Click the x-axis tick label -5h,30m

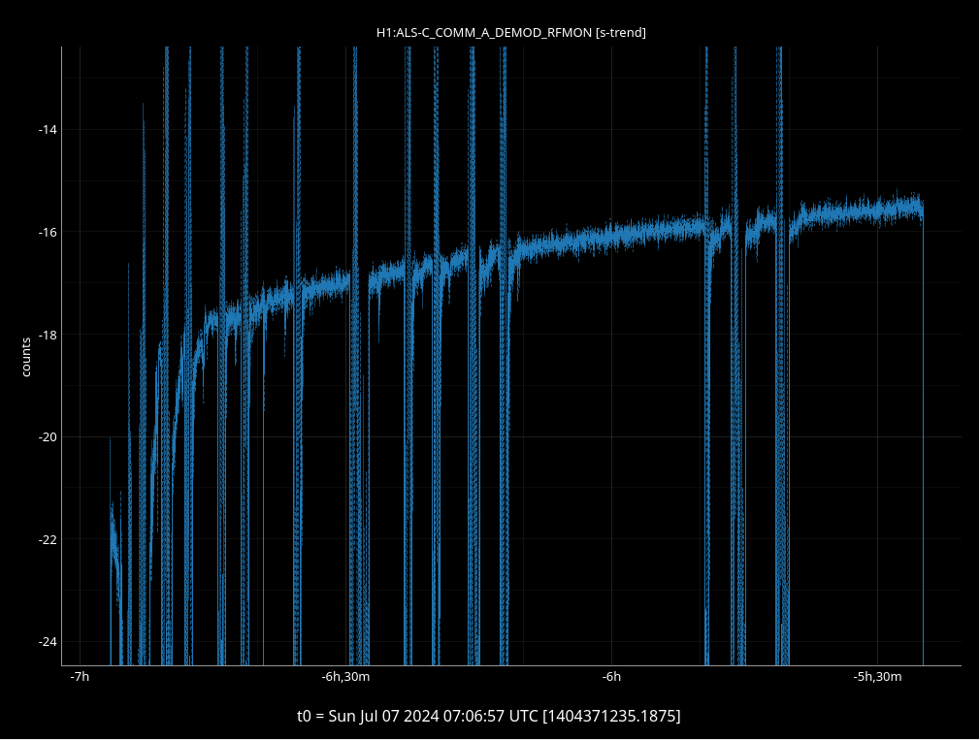pyautogui.click(x=877, y=677)
